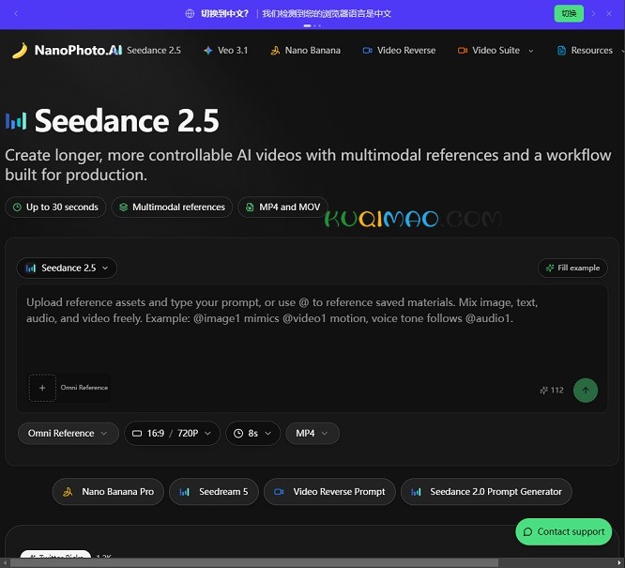This screenshot has width=625, height=568.
Task: Click the NanoPhoto.AI banana logo
Action: [x=20, y=51]
